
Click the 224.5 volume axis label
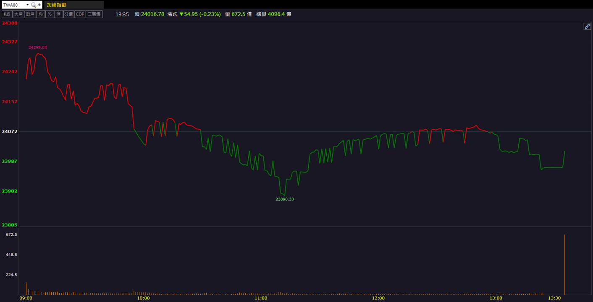coord(11,275)
